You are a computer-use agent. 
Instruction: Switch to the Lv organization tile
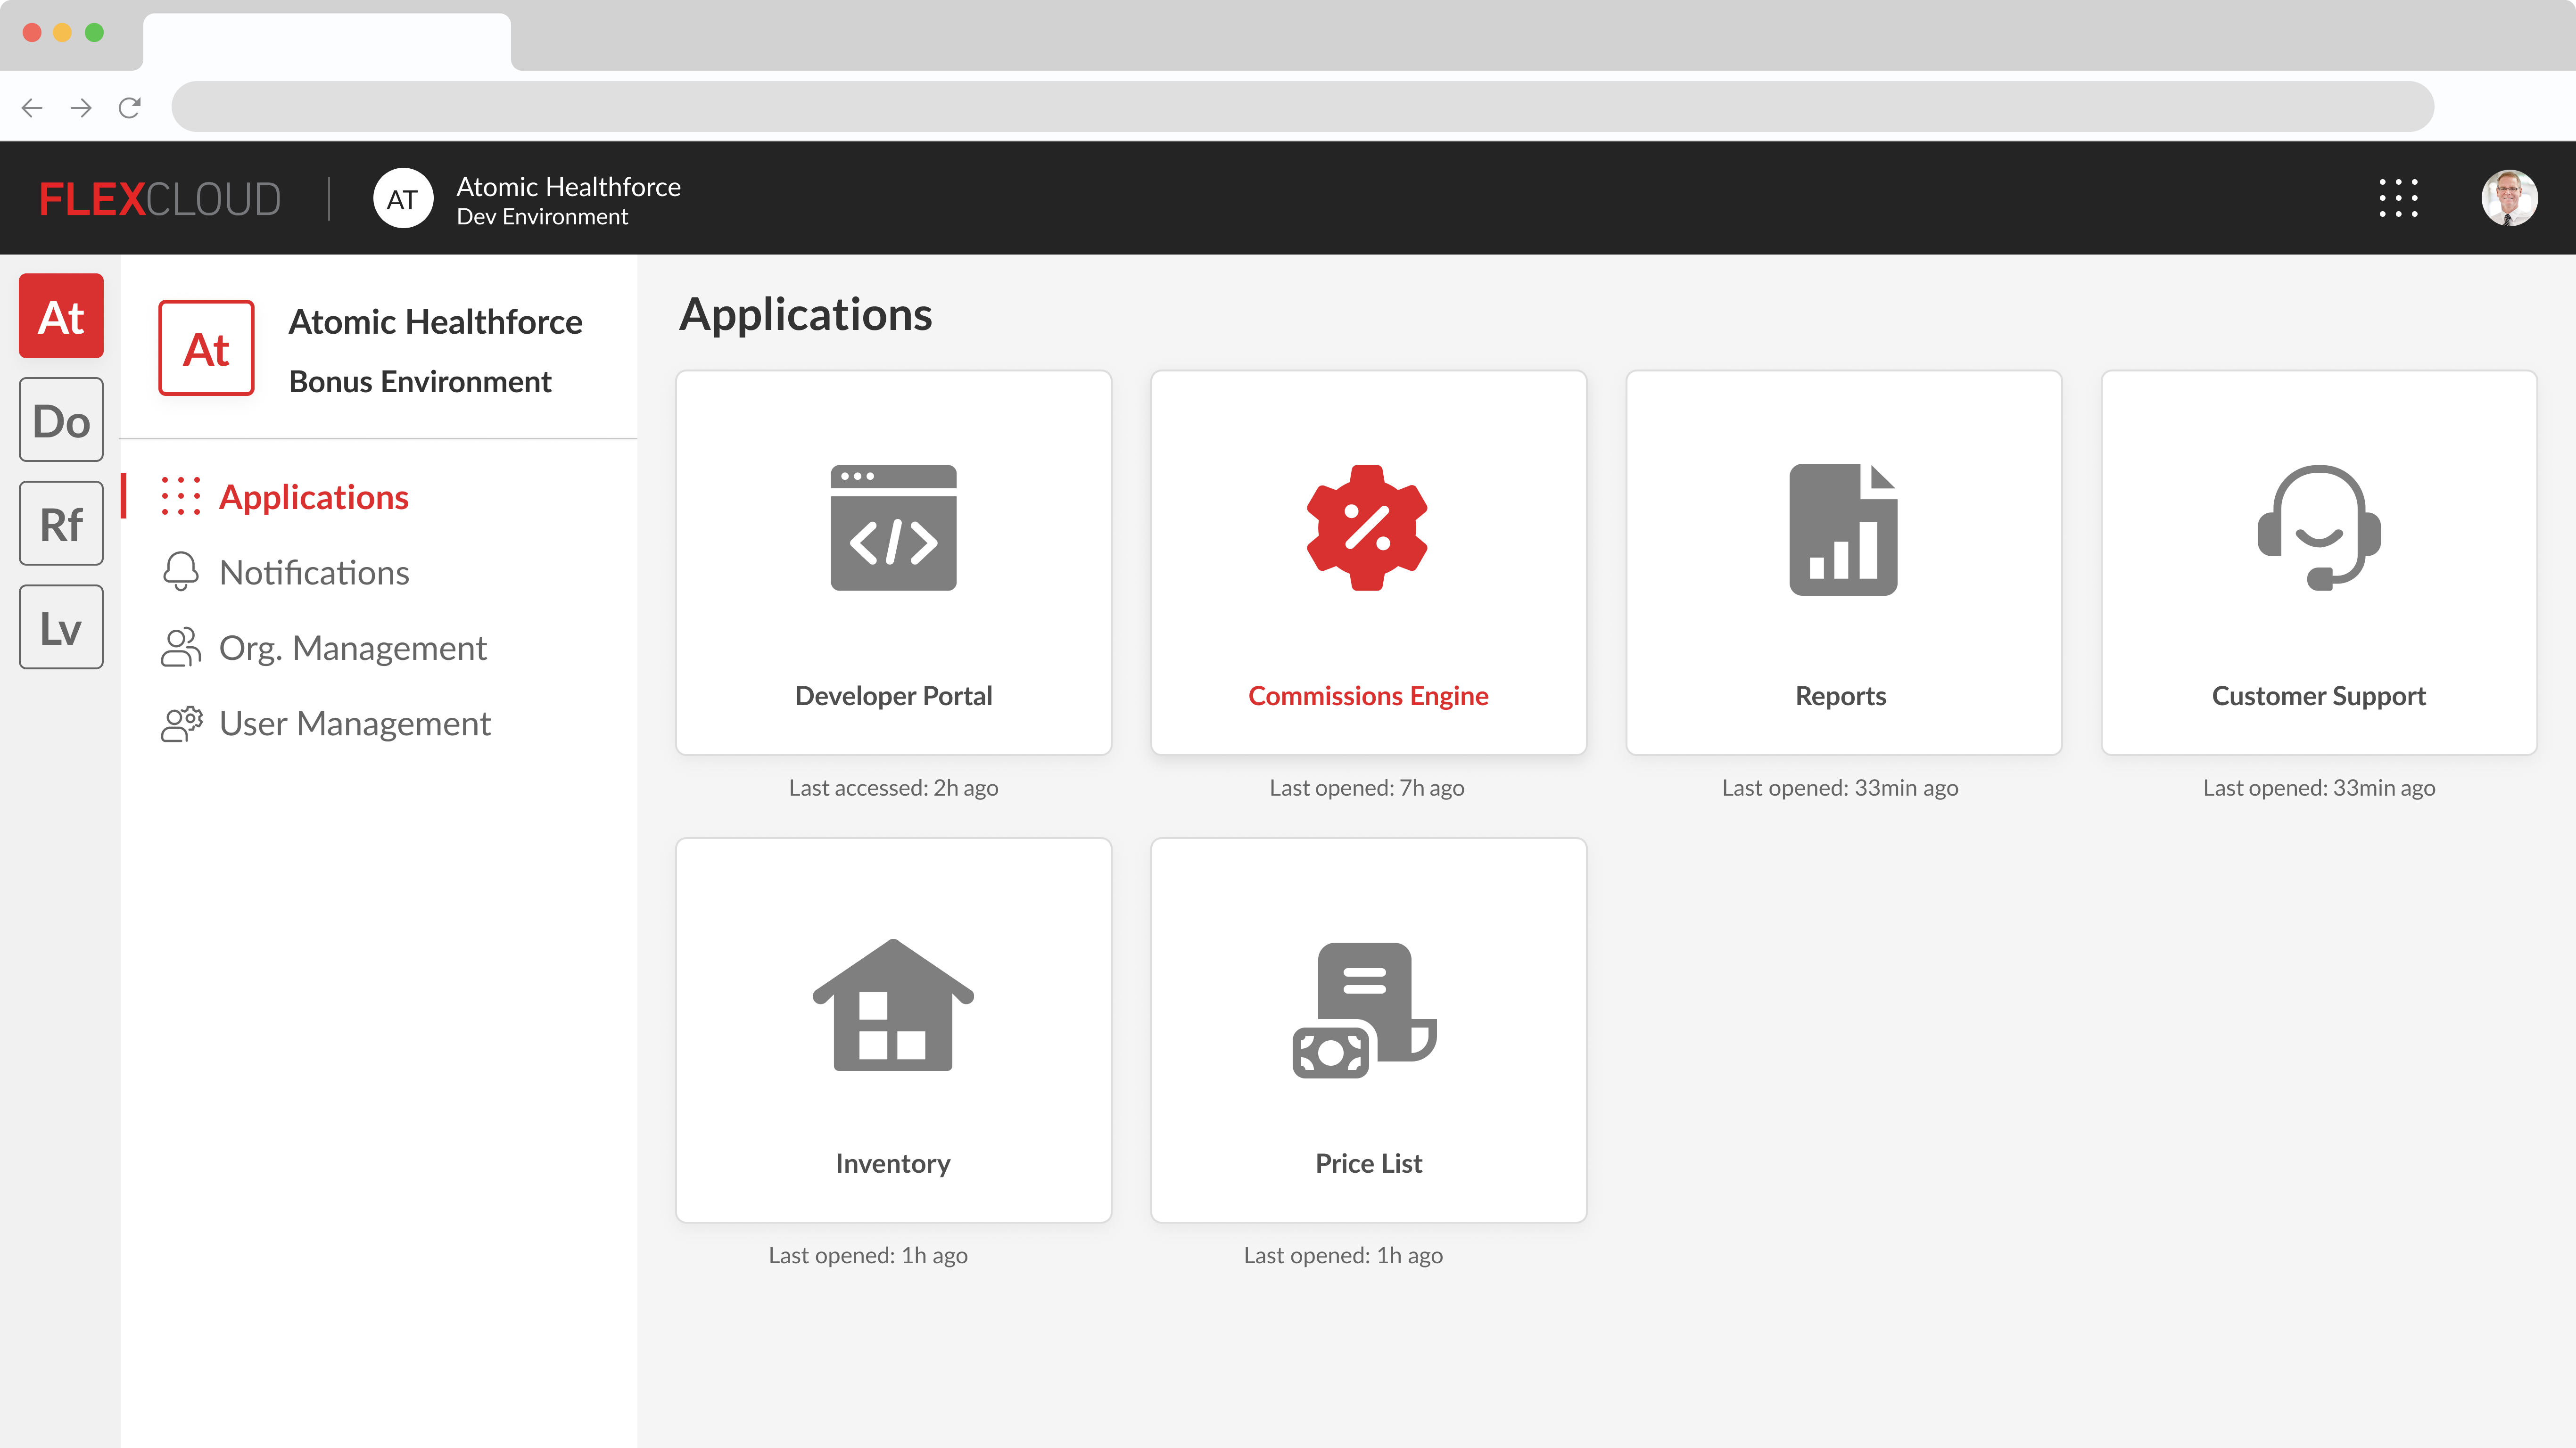click(61, 628)
